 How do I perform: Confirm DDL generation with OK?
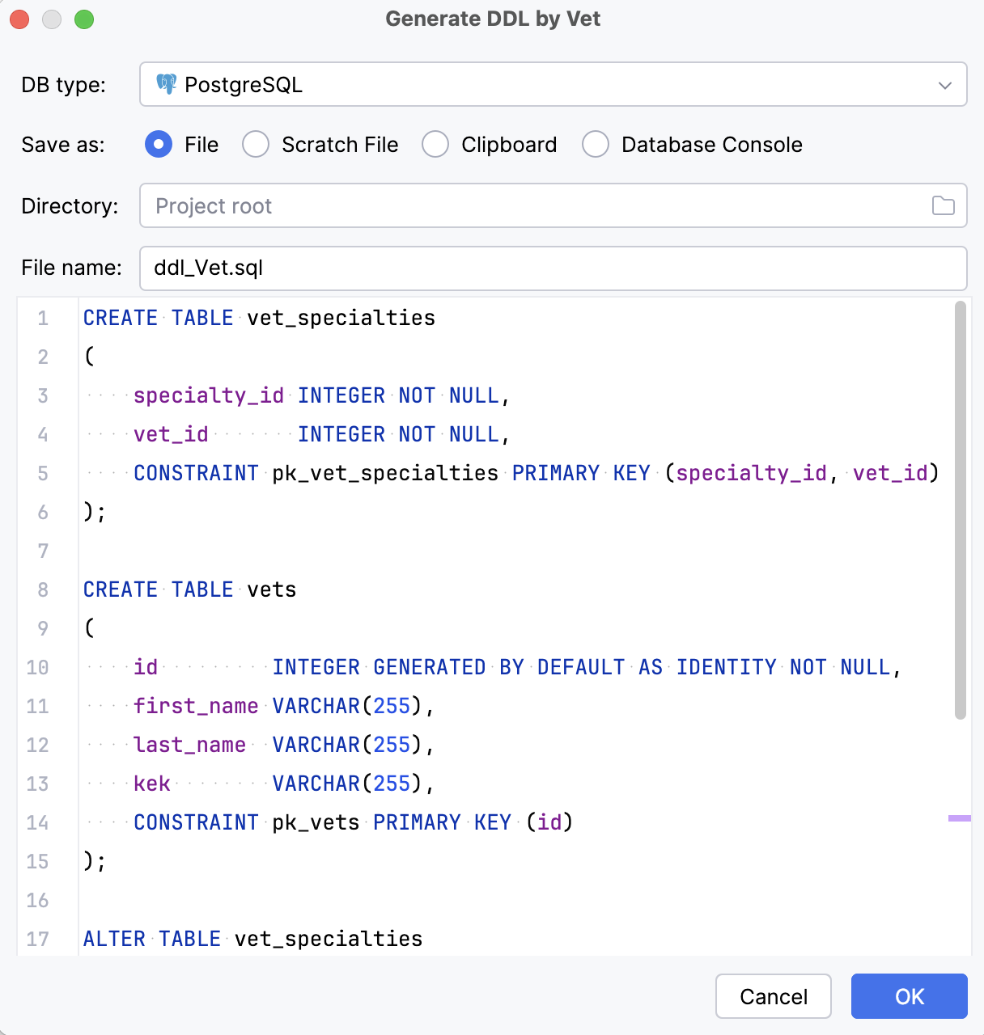[909, 996]
